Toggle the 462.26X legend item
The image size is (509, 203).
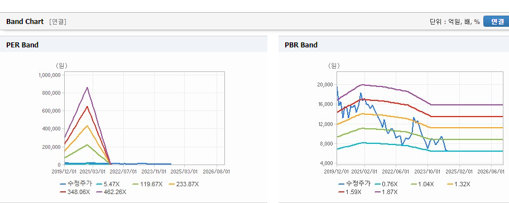[111, 192]
